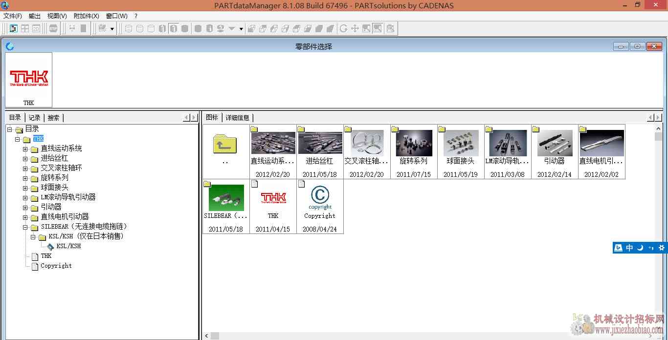Click the zoom window icon left of zoom-all
Image resolution: width=668 pixels, height=340 pixels.
(x=366, y=28)
